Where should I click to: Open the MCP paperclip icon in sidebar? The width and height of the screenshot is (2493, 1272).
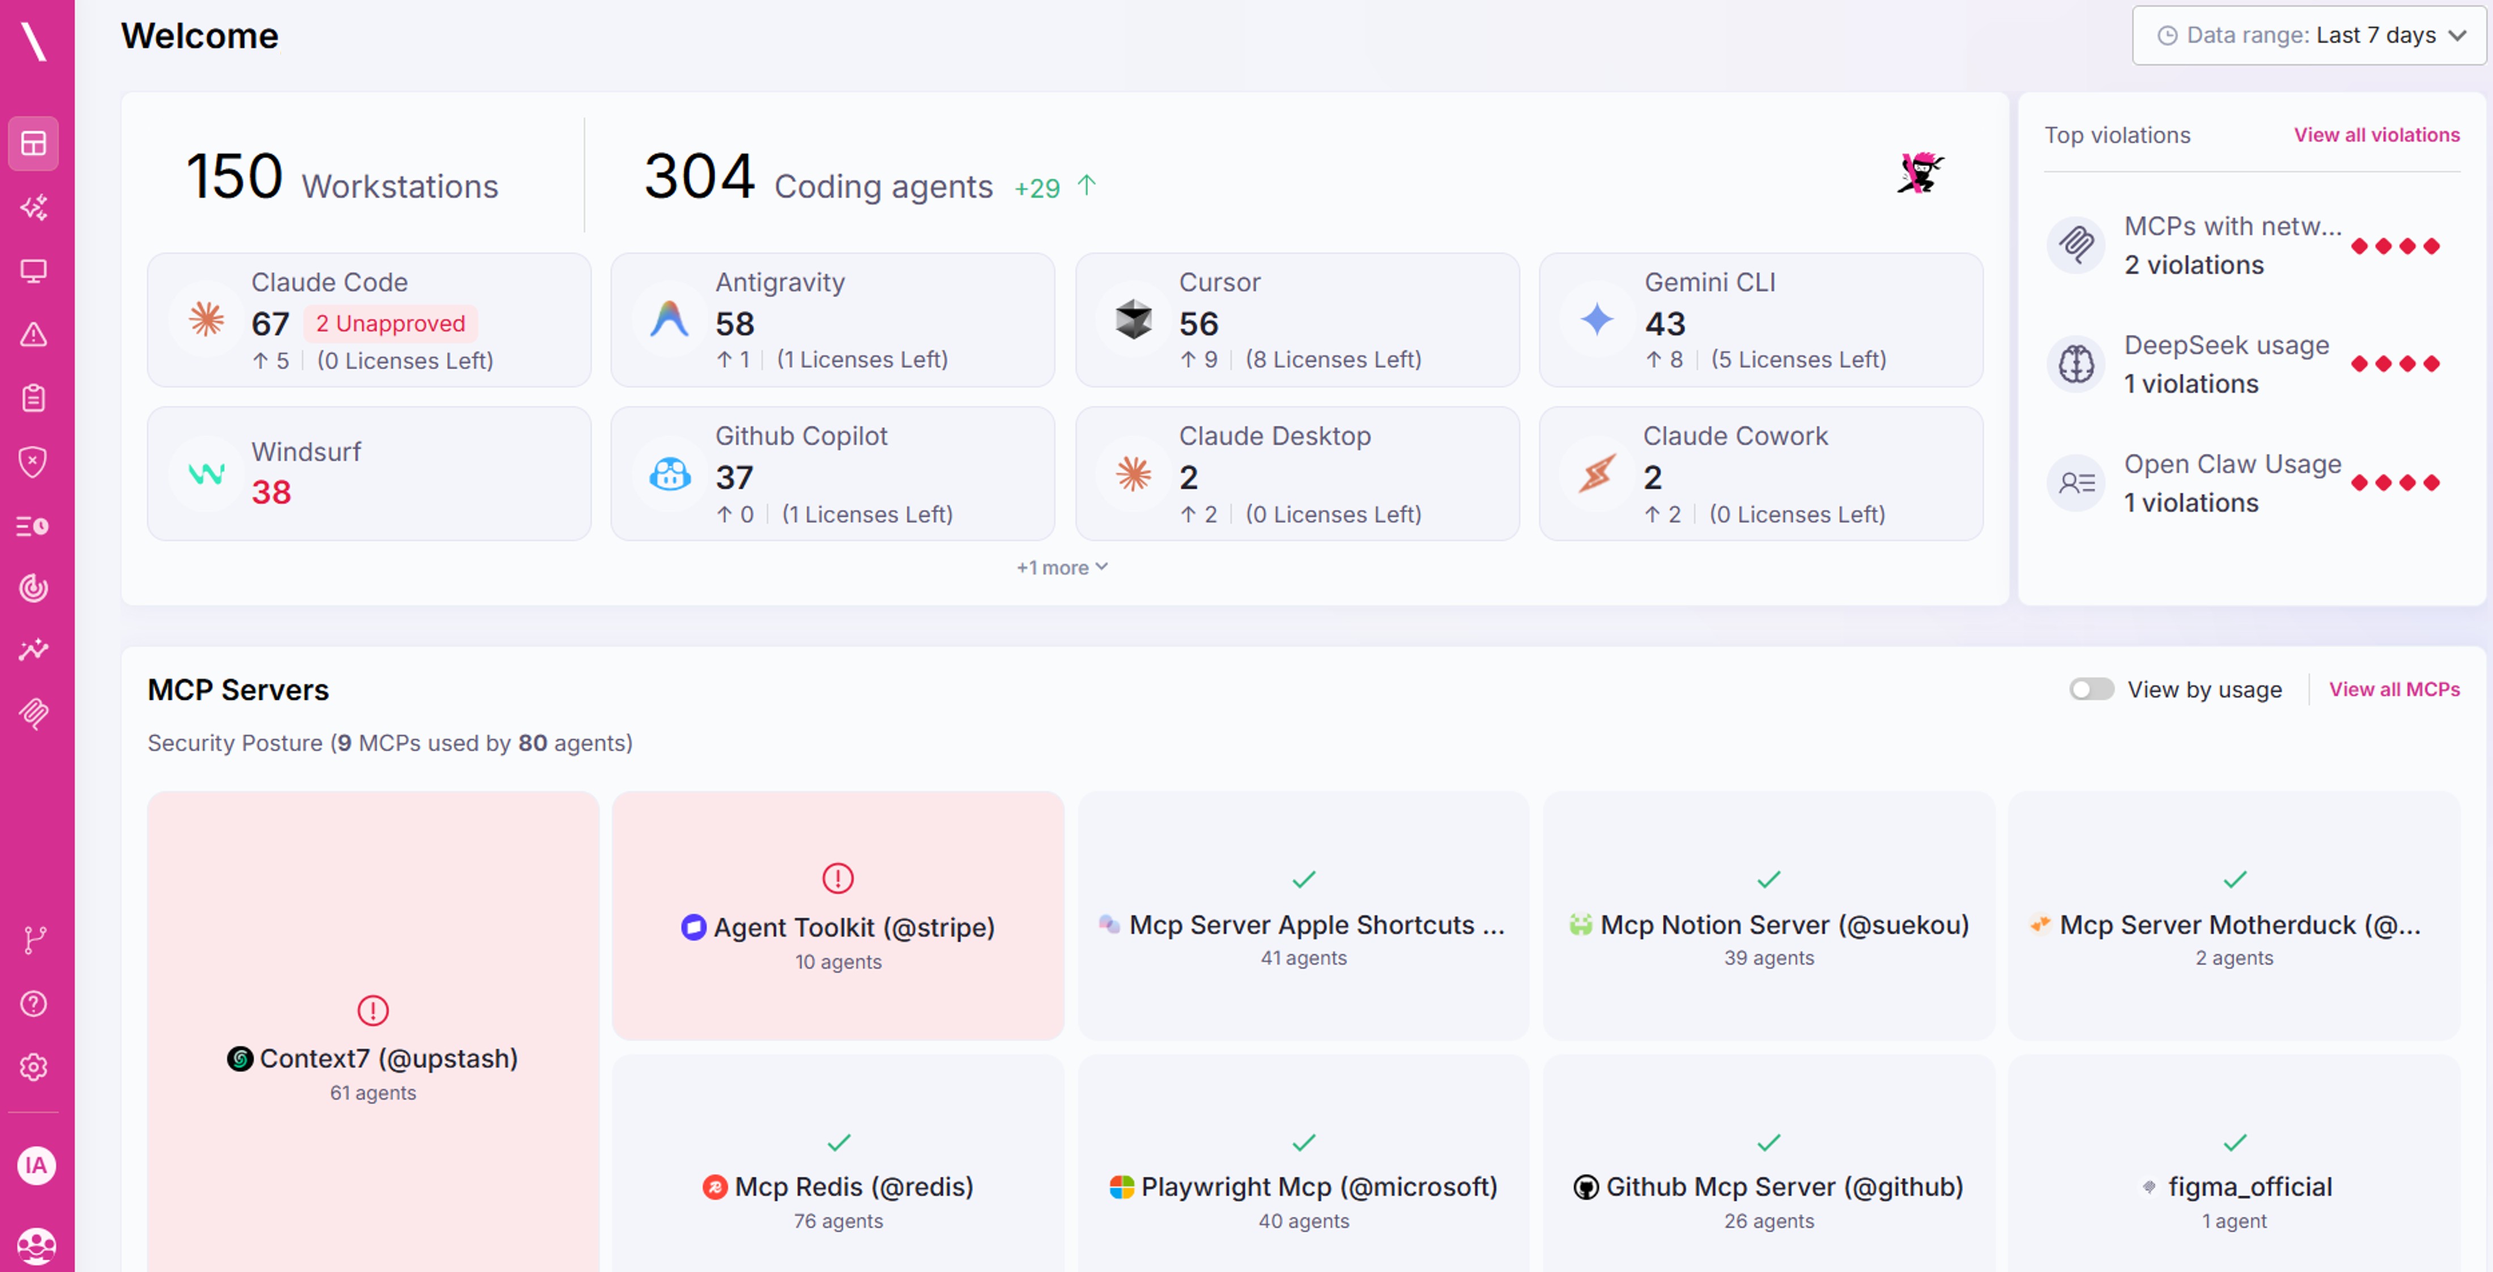click(34, 713)
